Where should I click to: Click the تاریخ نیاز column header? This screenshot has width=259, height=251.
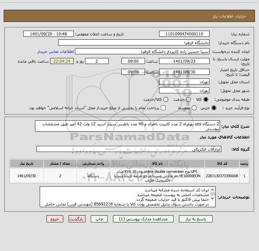[27, 163]
